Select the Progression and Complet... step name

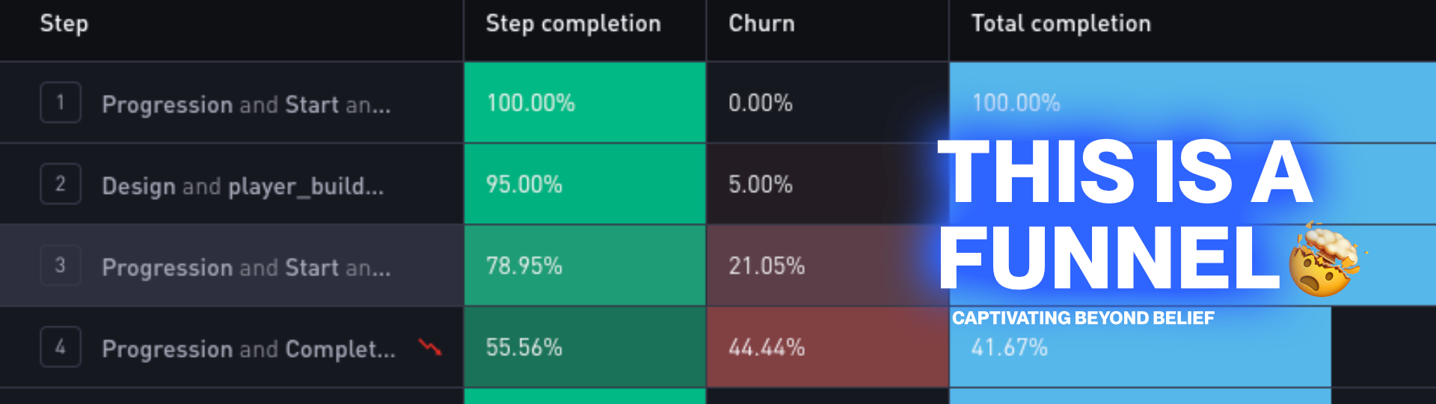tap(248, 349)
